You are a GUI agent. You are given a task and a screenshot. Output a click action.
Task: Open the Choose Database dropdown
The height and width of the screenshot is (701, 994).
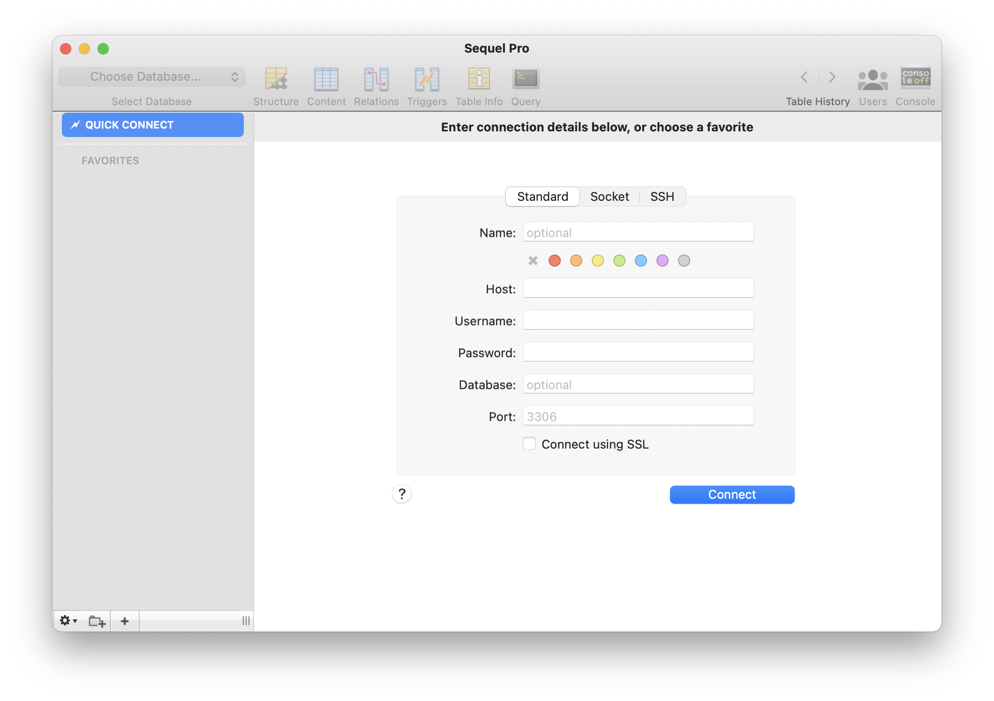tap(151, 77)
